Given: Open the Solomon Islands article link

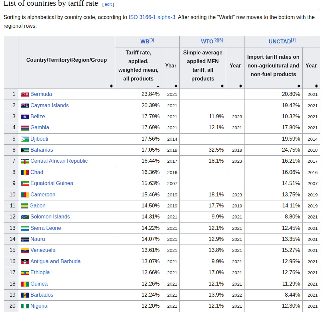Looking at the screenshot, I should click(50, 217).
